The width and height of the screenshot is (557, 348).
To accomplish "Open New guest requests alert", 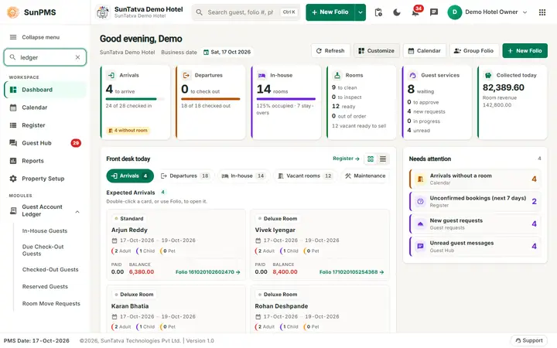I will click(x=475, y=223).
